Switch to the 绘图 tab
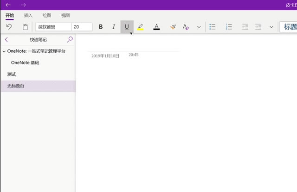This screenshot has height=192, width=297. pos(47,15)
